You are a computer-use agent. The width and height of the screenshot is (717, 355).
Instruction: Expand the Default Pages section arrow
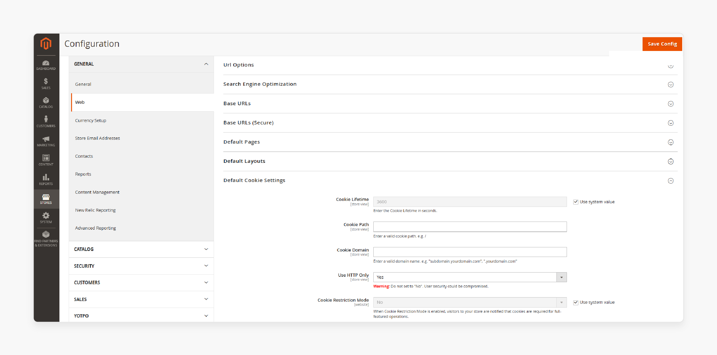click(670, 142)
